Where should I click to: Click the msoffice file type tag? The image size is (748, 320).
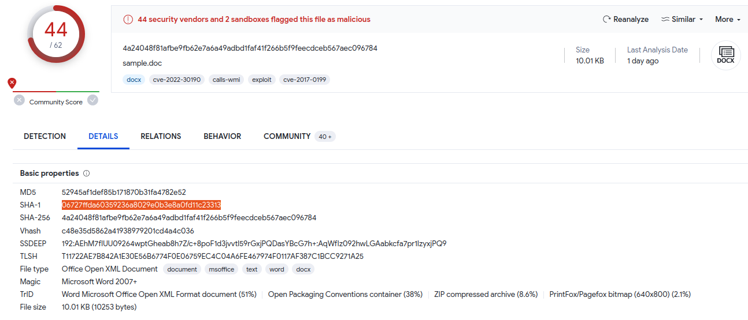[x=221, y=269]
